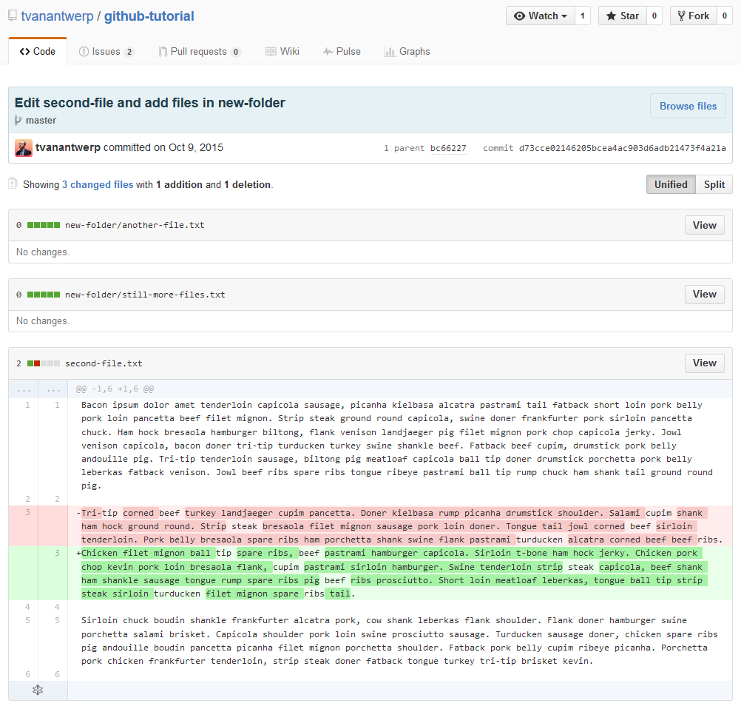The image size is (741, 709).
Task: Click the committer avatar thumbnail
Action: [x=24, y=148]
